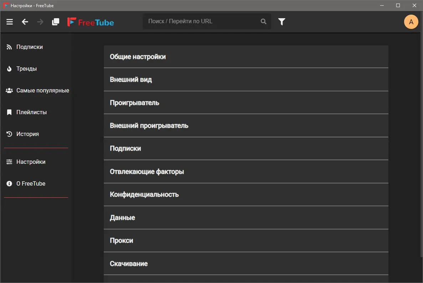Open the О FreeTube page
423x283 pixels.
[31, 184]
